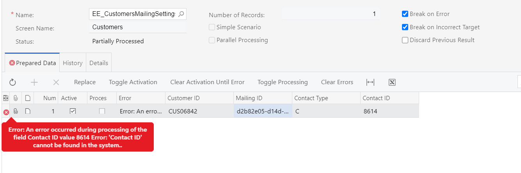
Task: Uncheck Break on Incorrect Target checkbox
Action: [x=405, y=27]
